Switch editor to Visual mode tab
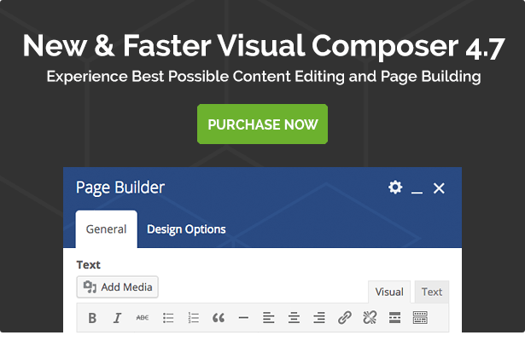This screenshot has width=525, height=341. [389, 292]
